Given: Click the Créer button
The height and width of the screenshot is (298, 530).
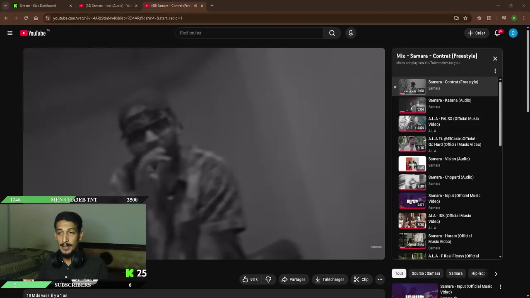Looking at the screenshot, I should click(476, 33).
